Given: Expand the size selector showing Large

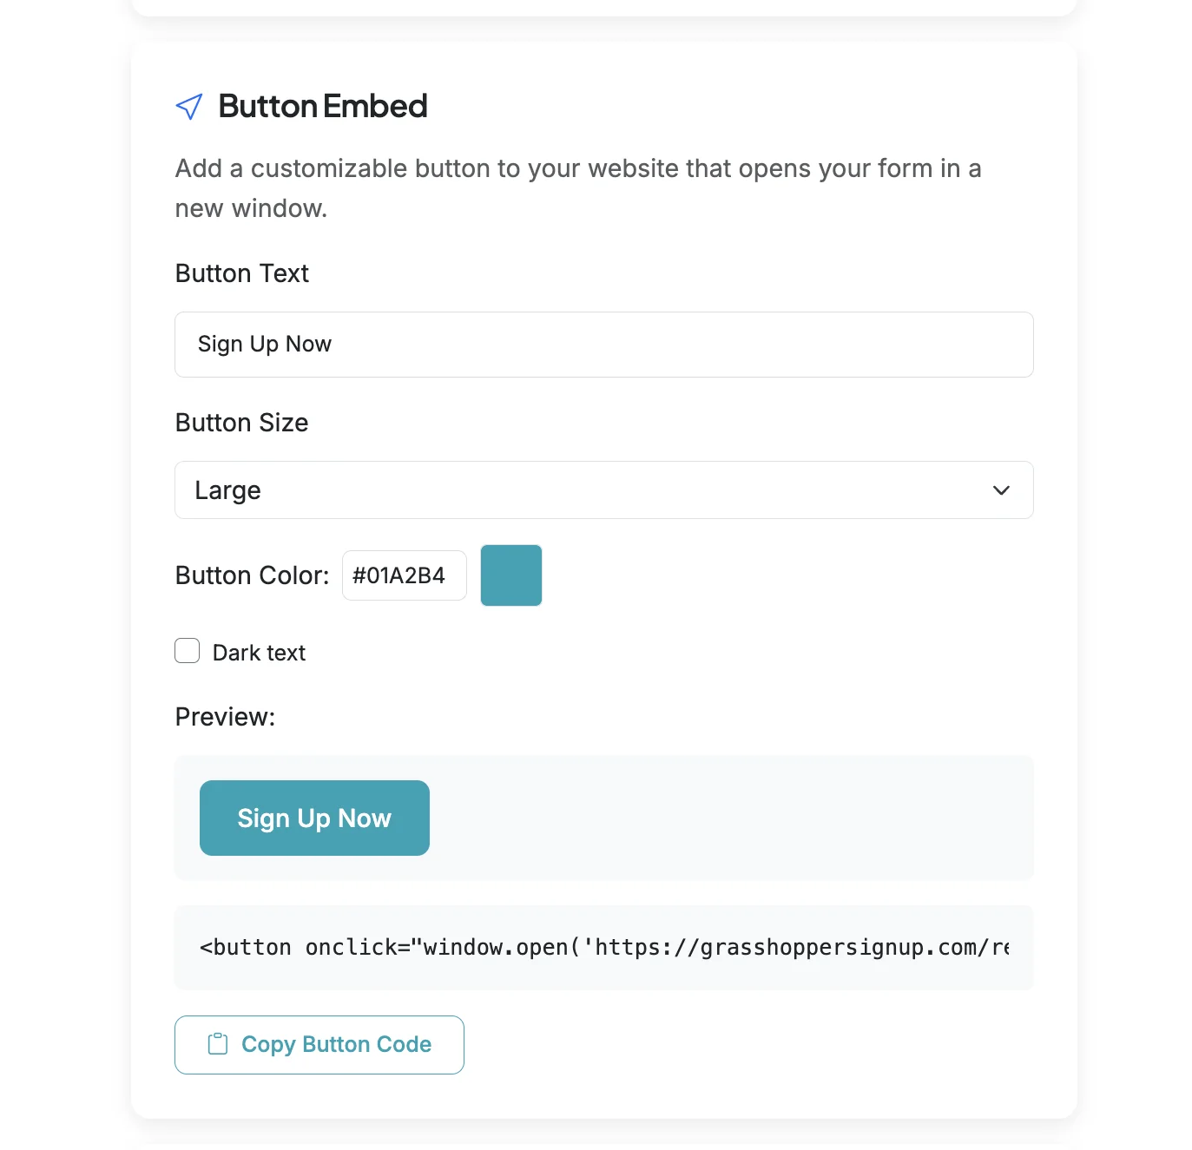Looking at the screenshot, I should (x=604, y=490).
